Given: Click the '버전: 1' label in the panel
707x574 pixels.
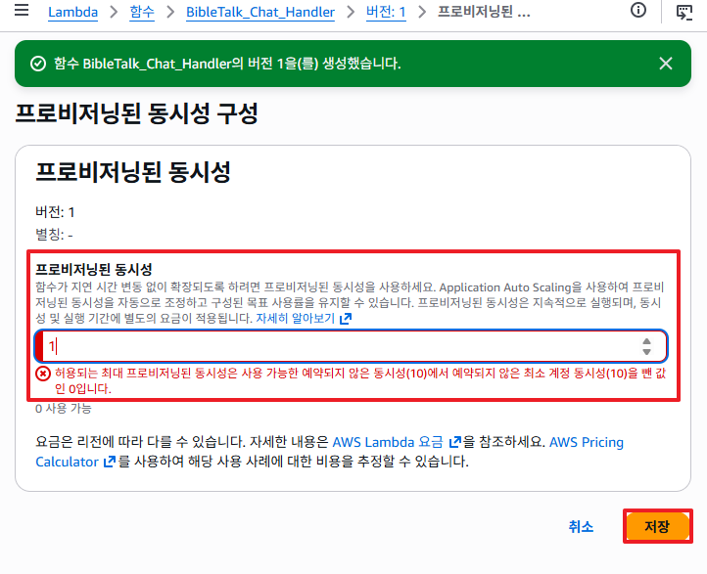Looking at the screenshot, I should coord(55,212).
